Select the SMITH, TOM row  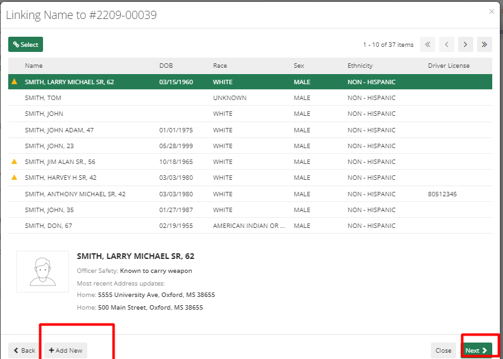(x=250, y=98)
